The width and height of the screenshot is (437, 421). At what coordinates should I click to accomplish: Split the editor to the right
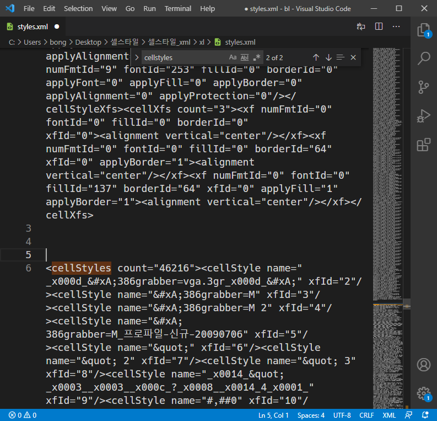379,26
